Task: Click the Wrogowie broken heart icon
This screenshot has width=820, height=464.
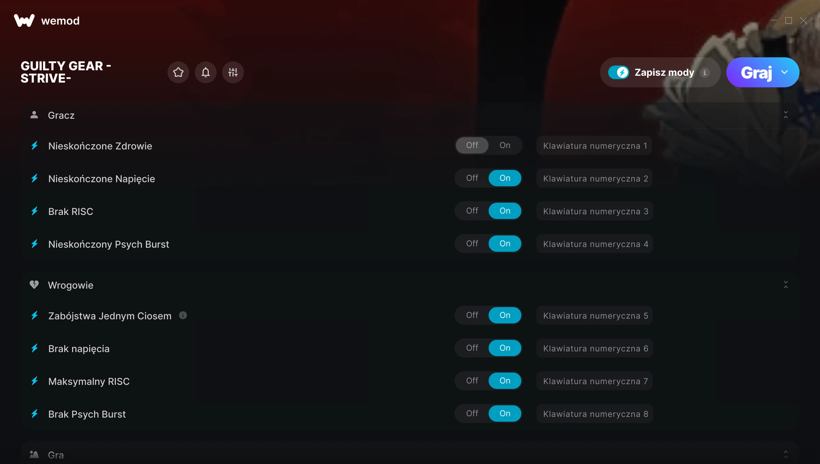Action: click(x=34, y=285)
